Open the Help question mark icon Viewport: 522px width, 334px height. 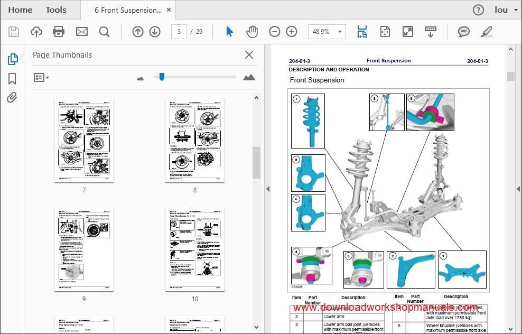coord(478,10)
